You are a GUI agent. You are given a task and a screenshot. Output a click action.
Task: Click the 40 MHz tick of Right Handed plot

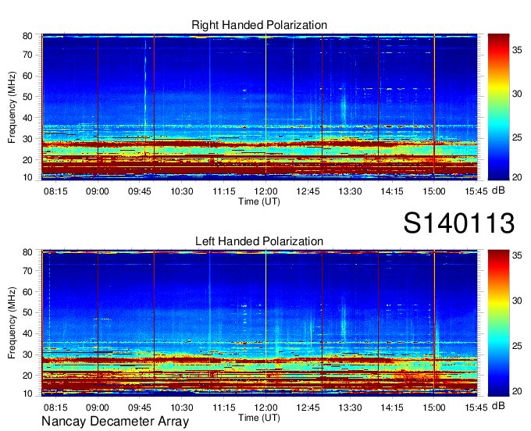(x=27, y=118)
